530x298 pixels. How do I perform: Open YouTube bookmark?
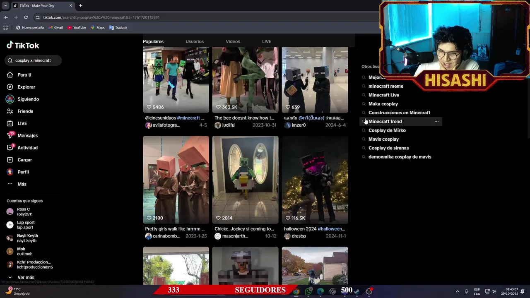point(77,28)
